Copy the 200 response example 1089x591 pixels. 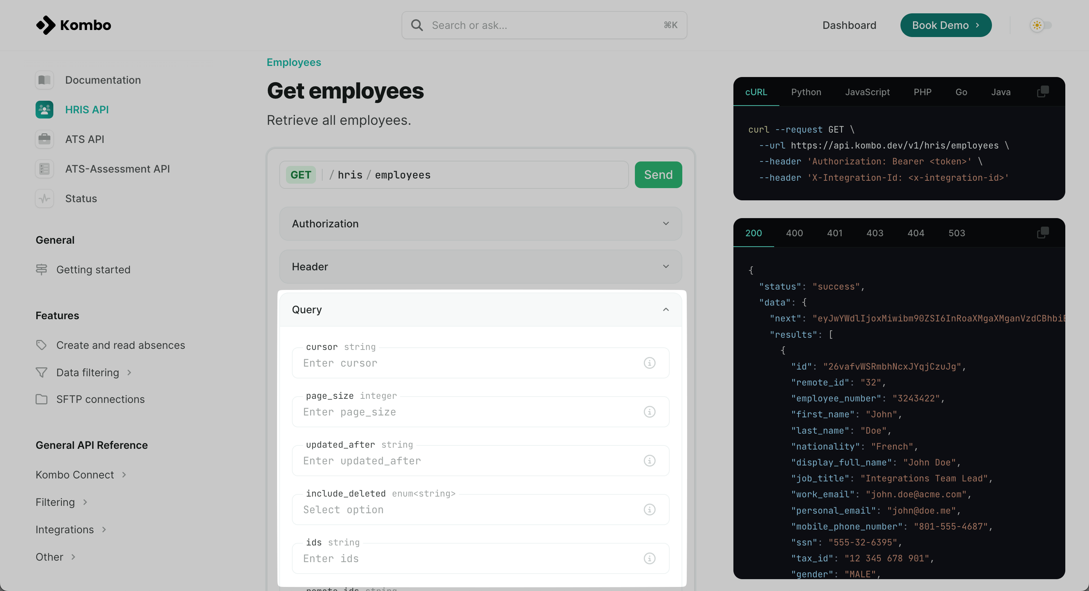(x=1042, y=233)
